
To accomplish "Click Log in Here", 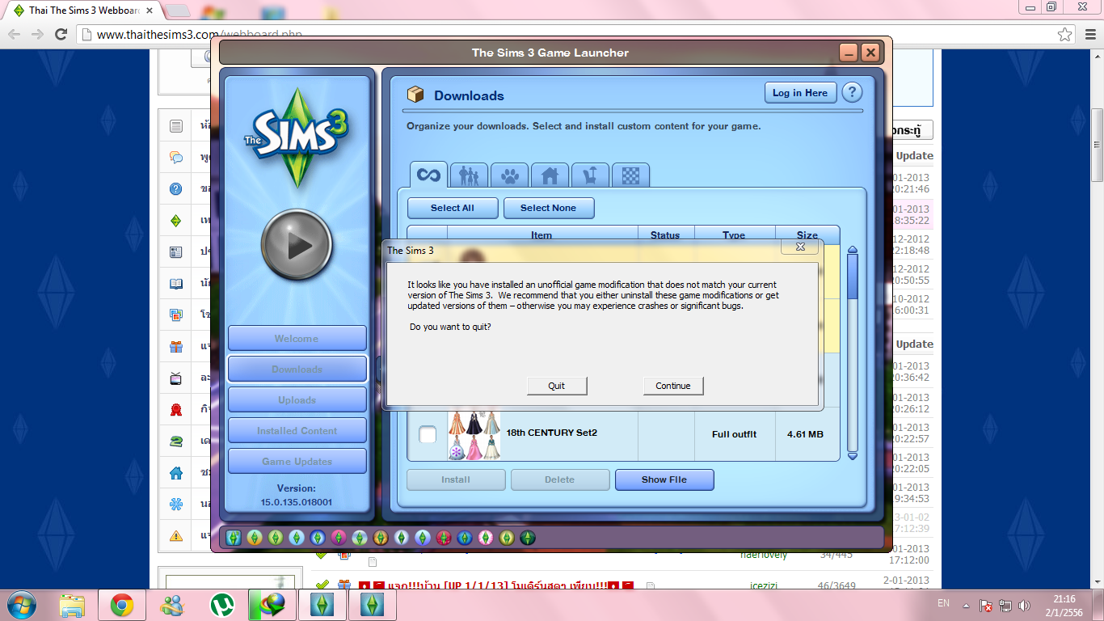I will (800, 92).
